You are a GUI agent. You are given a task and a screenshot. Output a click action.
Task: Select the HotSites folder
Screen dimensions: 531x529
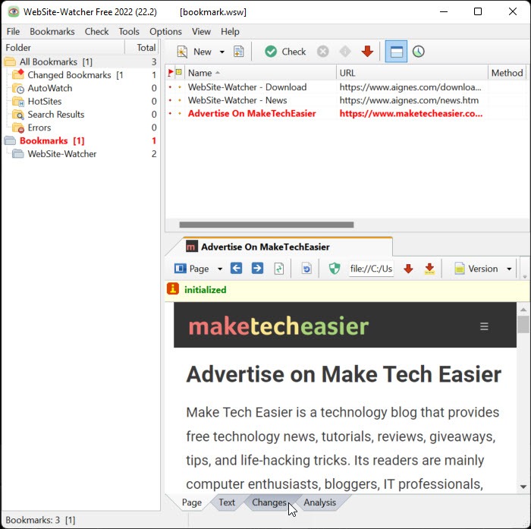(80, 102)
